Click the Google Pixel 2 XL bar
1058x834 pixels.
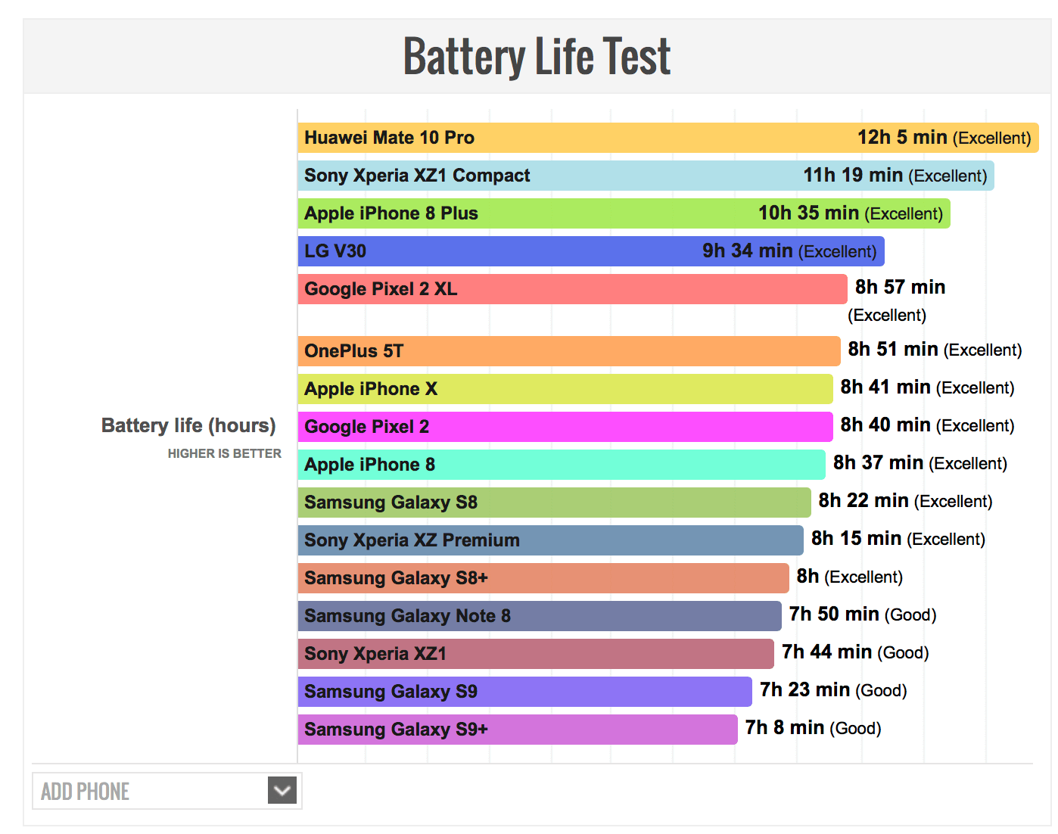571,289
